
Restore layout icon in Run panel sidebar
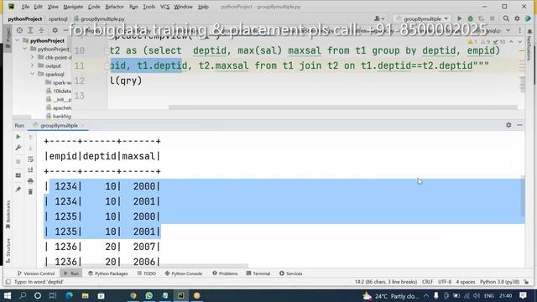click(x=18, y=175)
